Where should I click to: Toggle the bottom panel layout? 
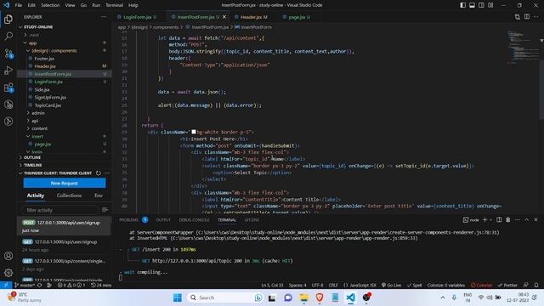coord(473,5)
